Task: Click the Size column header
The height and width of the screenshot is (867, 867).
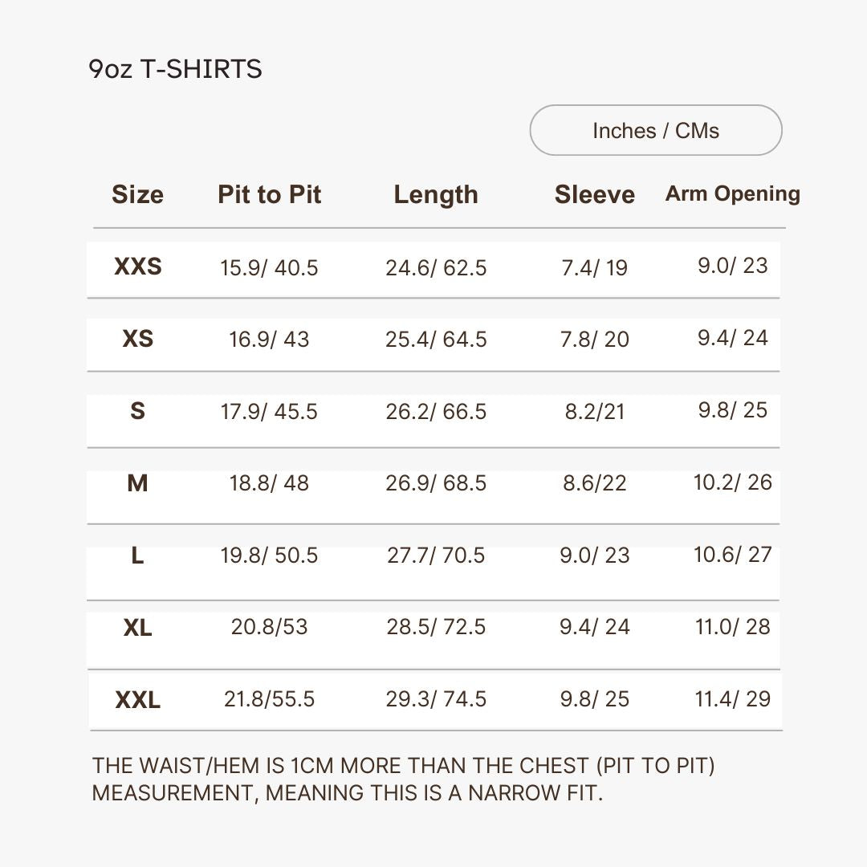Action: (x=137, y=194)
